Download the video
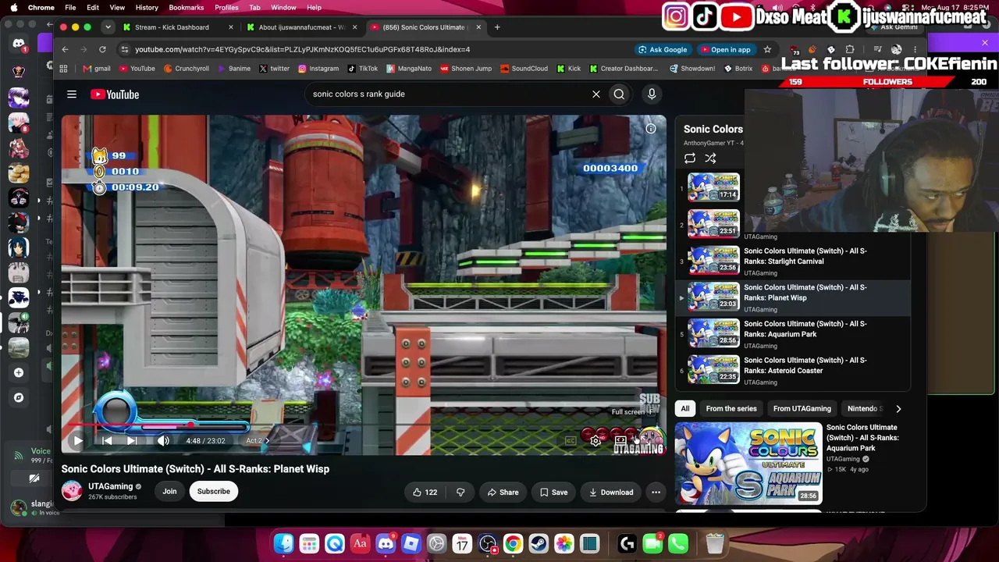The width and height of the screenshot is (999, 562). [611, 493]
